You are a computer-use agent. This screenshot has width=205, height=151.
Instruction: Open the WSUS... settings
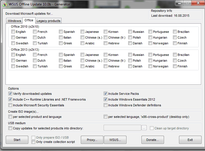pyautogui.click(x=115, y=140)
